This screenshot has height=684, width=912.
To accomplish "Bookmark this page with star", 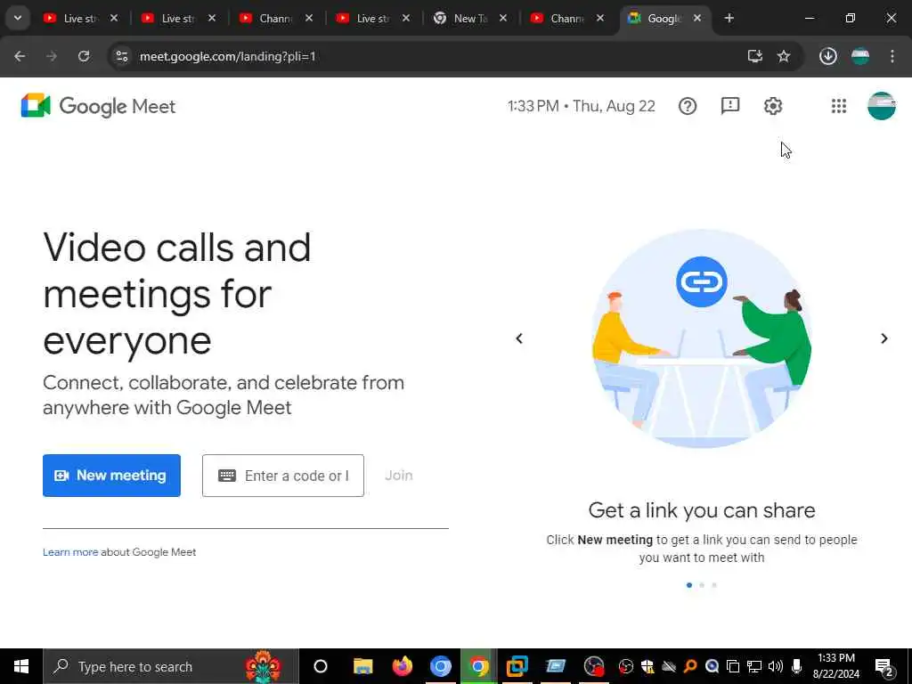I will pyautogui.click(x=784, y=56).
